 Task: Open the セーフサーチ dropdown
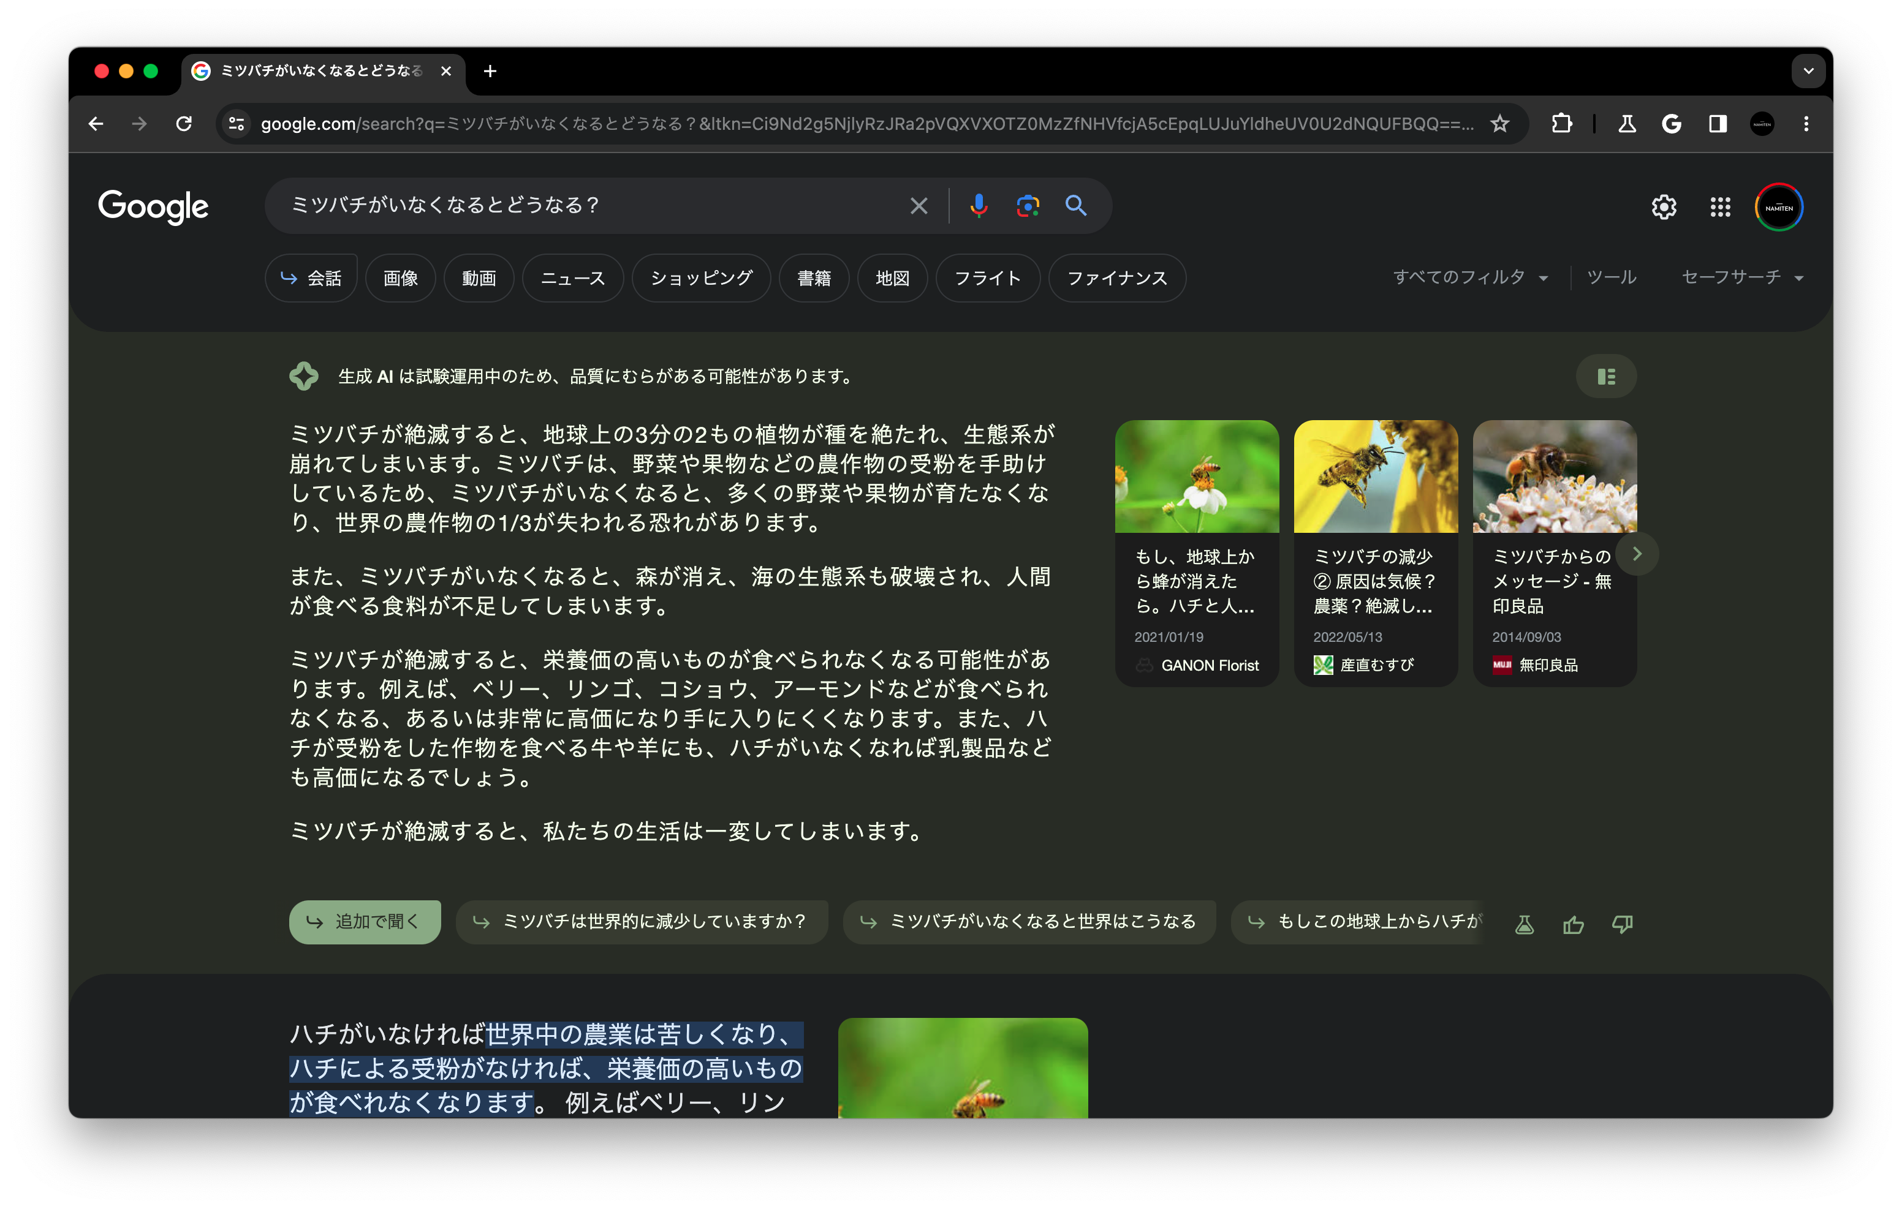coord(1743,277)
